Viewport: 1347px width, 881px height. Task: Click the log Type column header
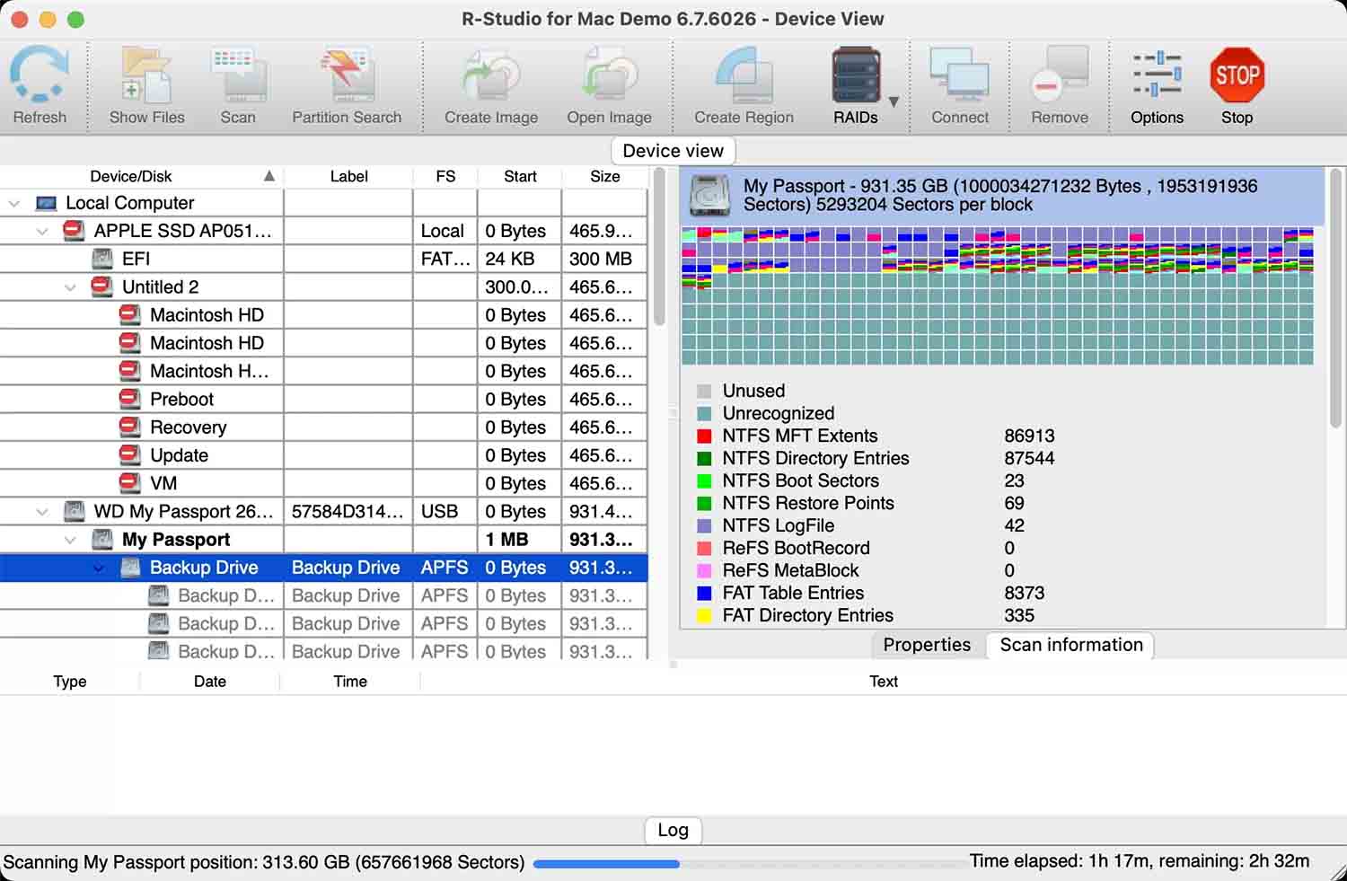(70, 682)
